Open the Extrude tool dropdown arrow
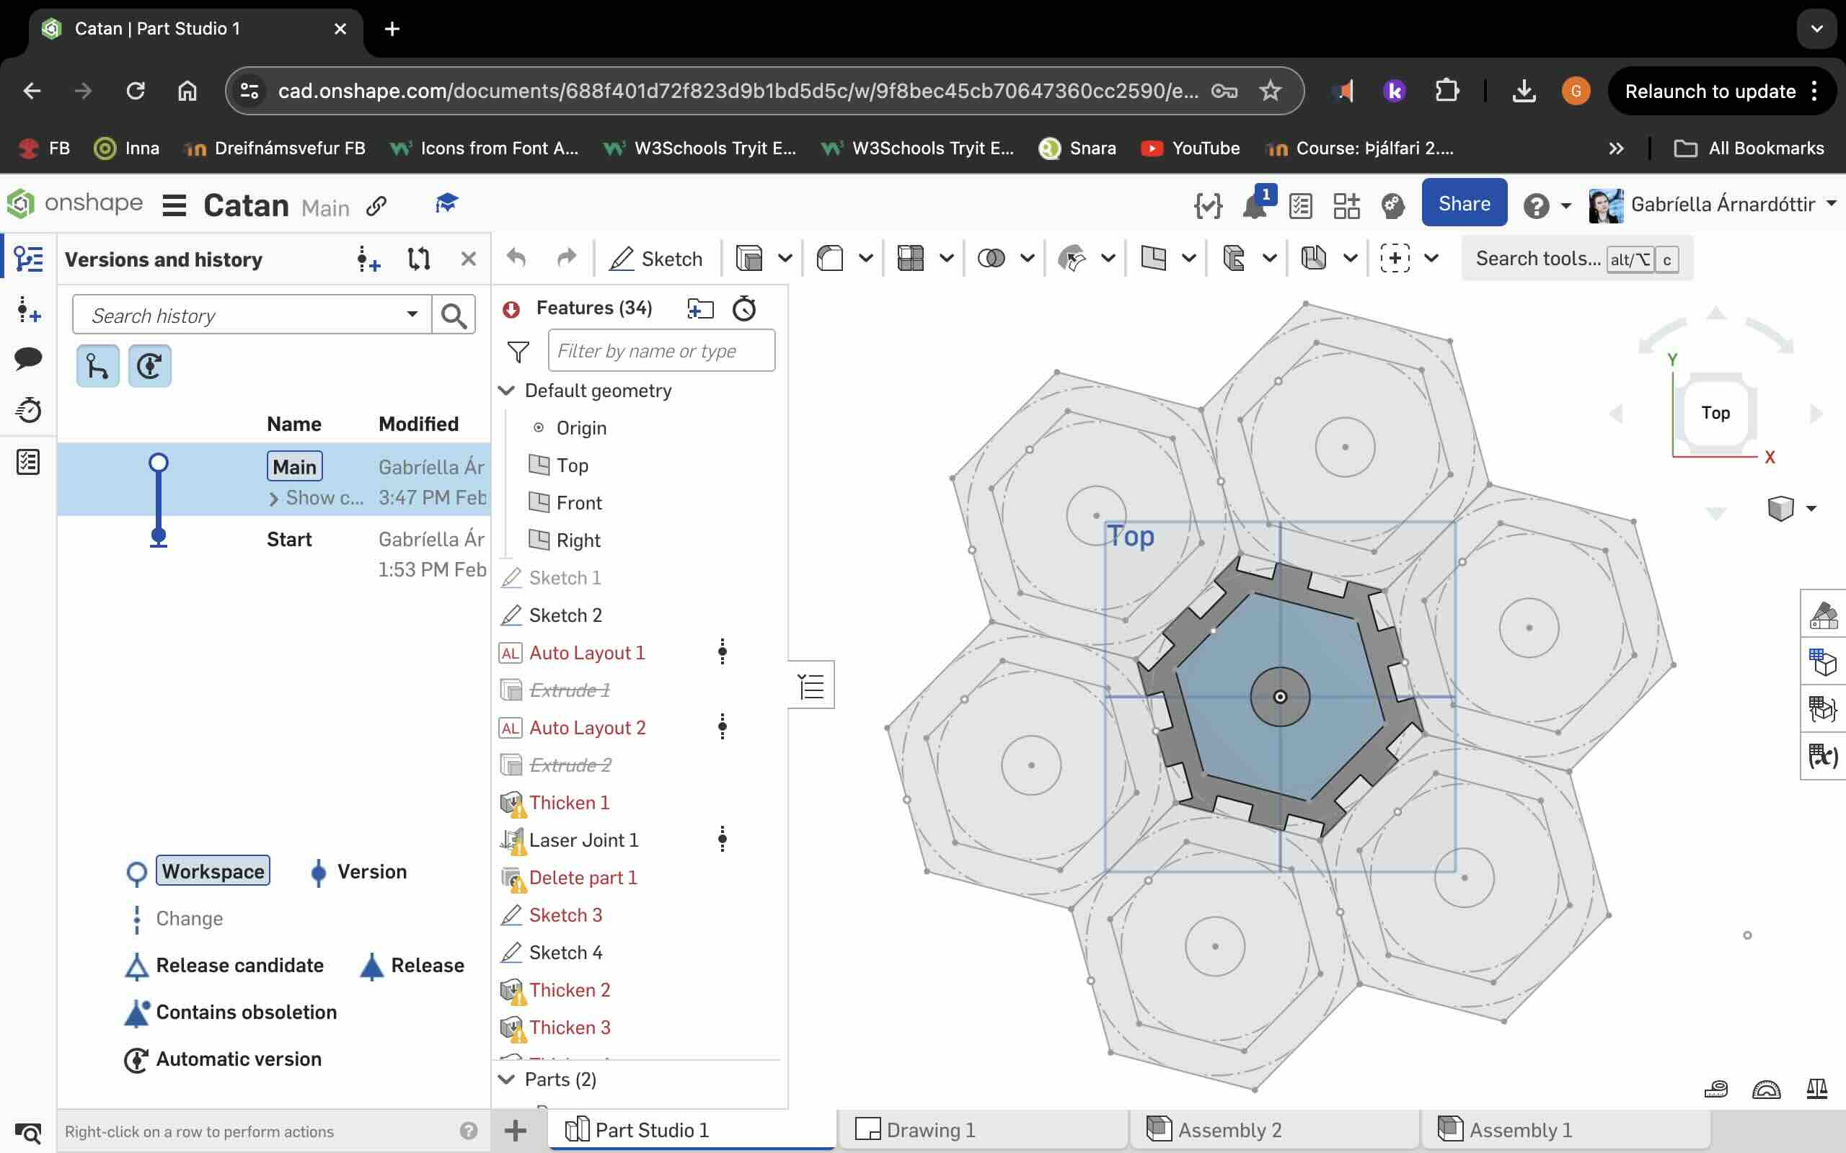This screenshot has width=1846, height=1153. (785, 259)
